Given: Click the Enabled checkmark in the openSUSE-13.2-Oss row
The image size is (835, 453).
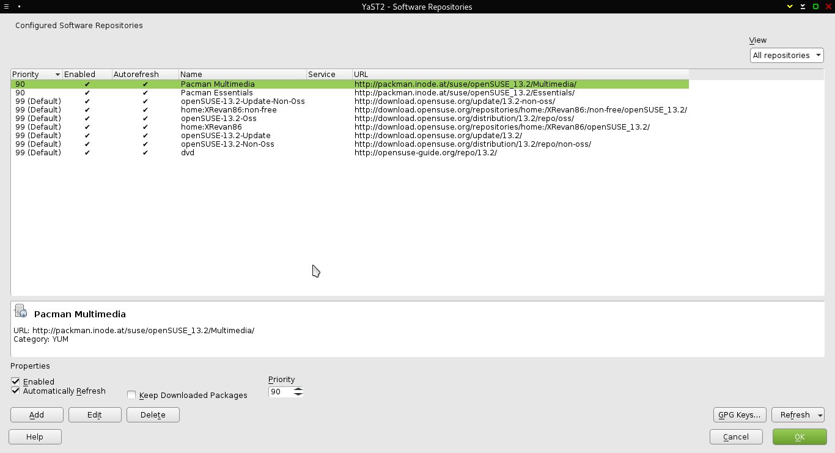Looking at the screenshot, I should (x=87, y=118).
